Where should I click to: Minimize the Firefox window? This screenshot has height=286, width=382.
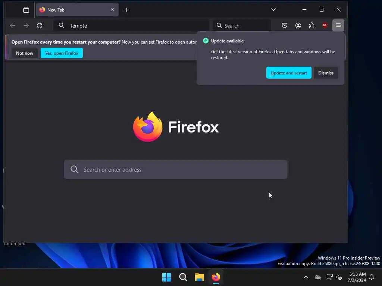(304, 9)
